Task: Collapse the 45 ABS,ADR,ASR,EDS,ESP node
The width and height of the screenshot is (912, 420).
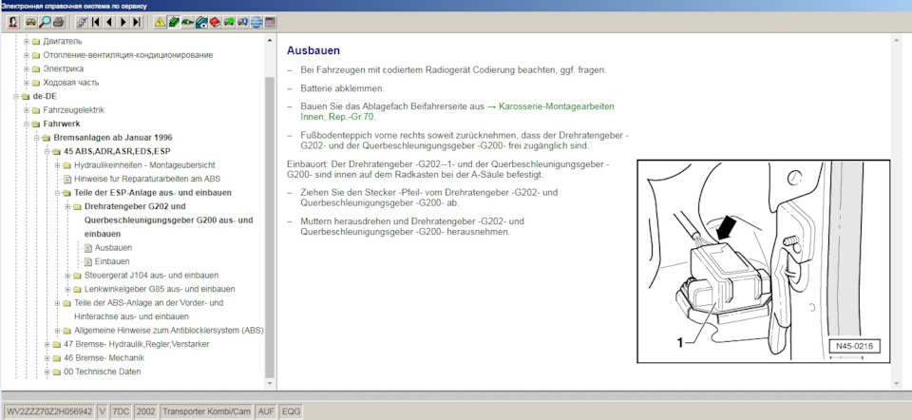Action: (47, 151)
